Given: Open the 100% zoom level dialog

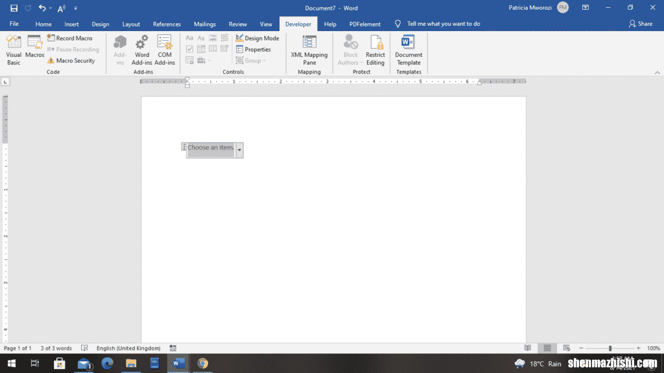Looking at the screenshot, I should [x=654, y=348].
